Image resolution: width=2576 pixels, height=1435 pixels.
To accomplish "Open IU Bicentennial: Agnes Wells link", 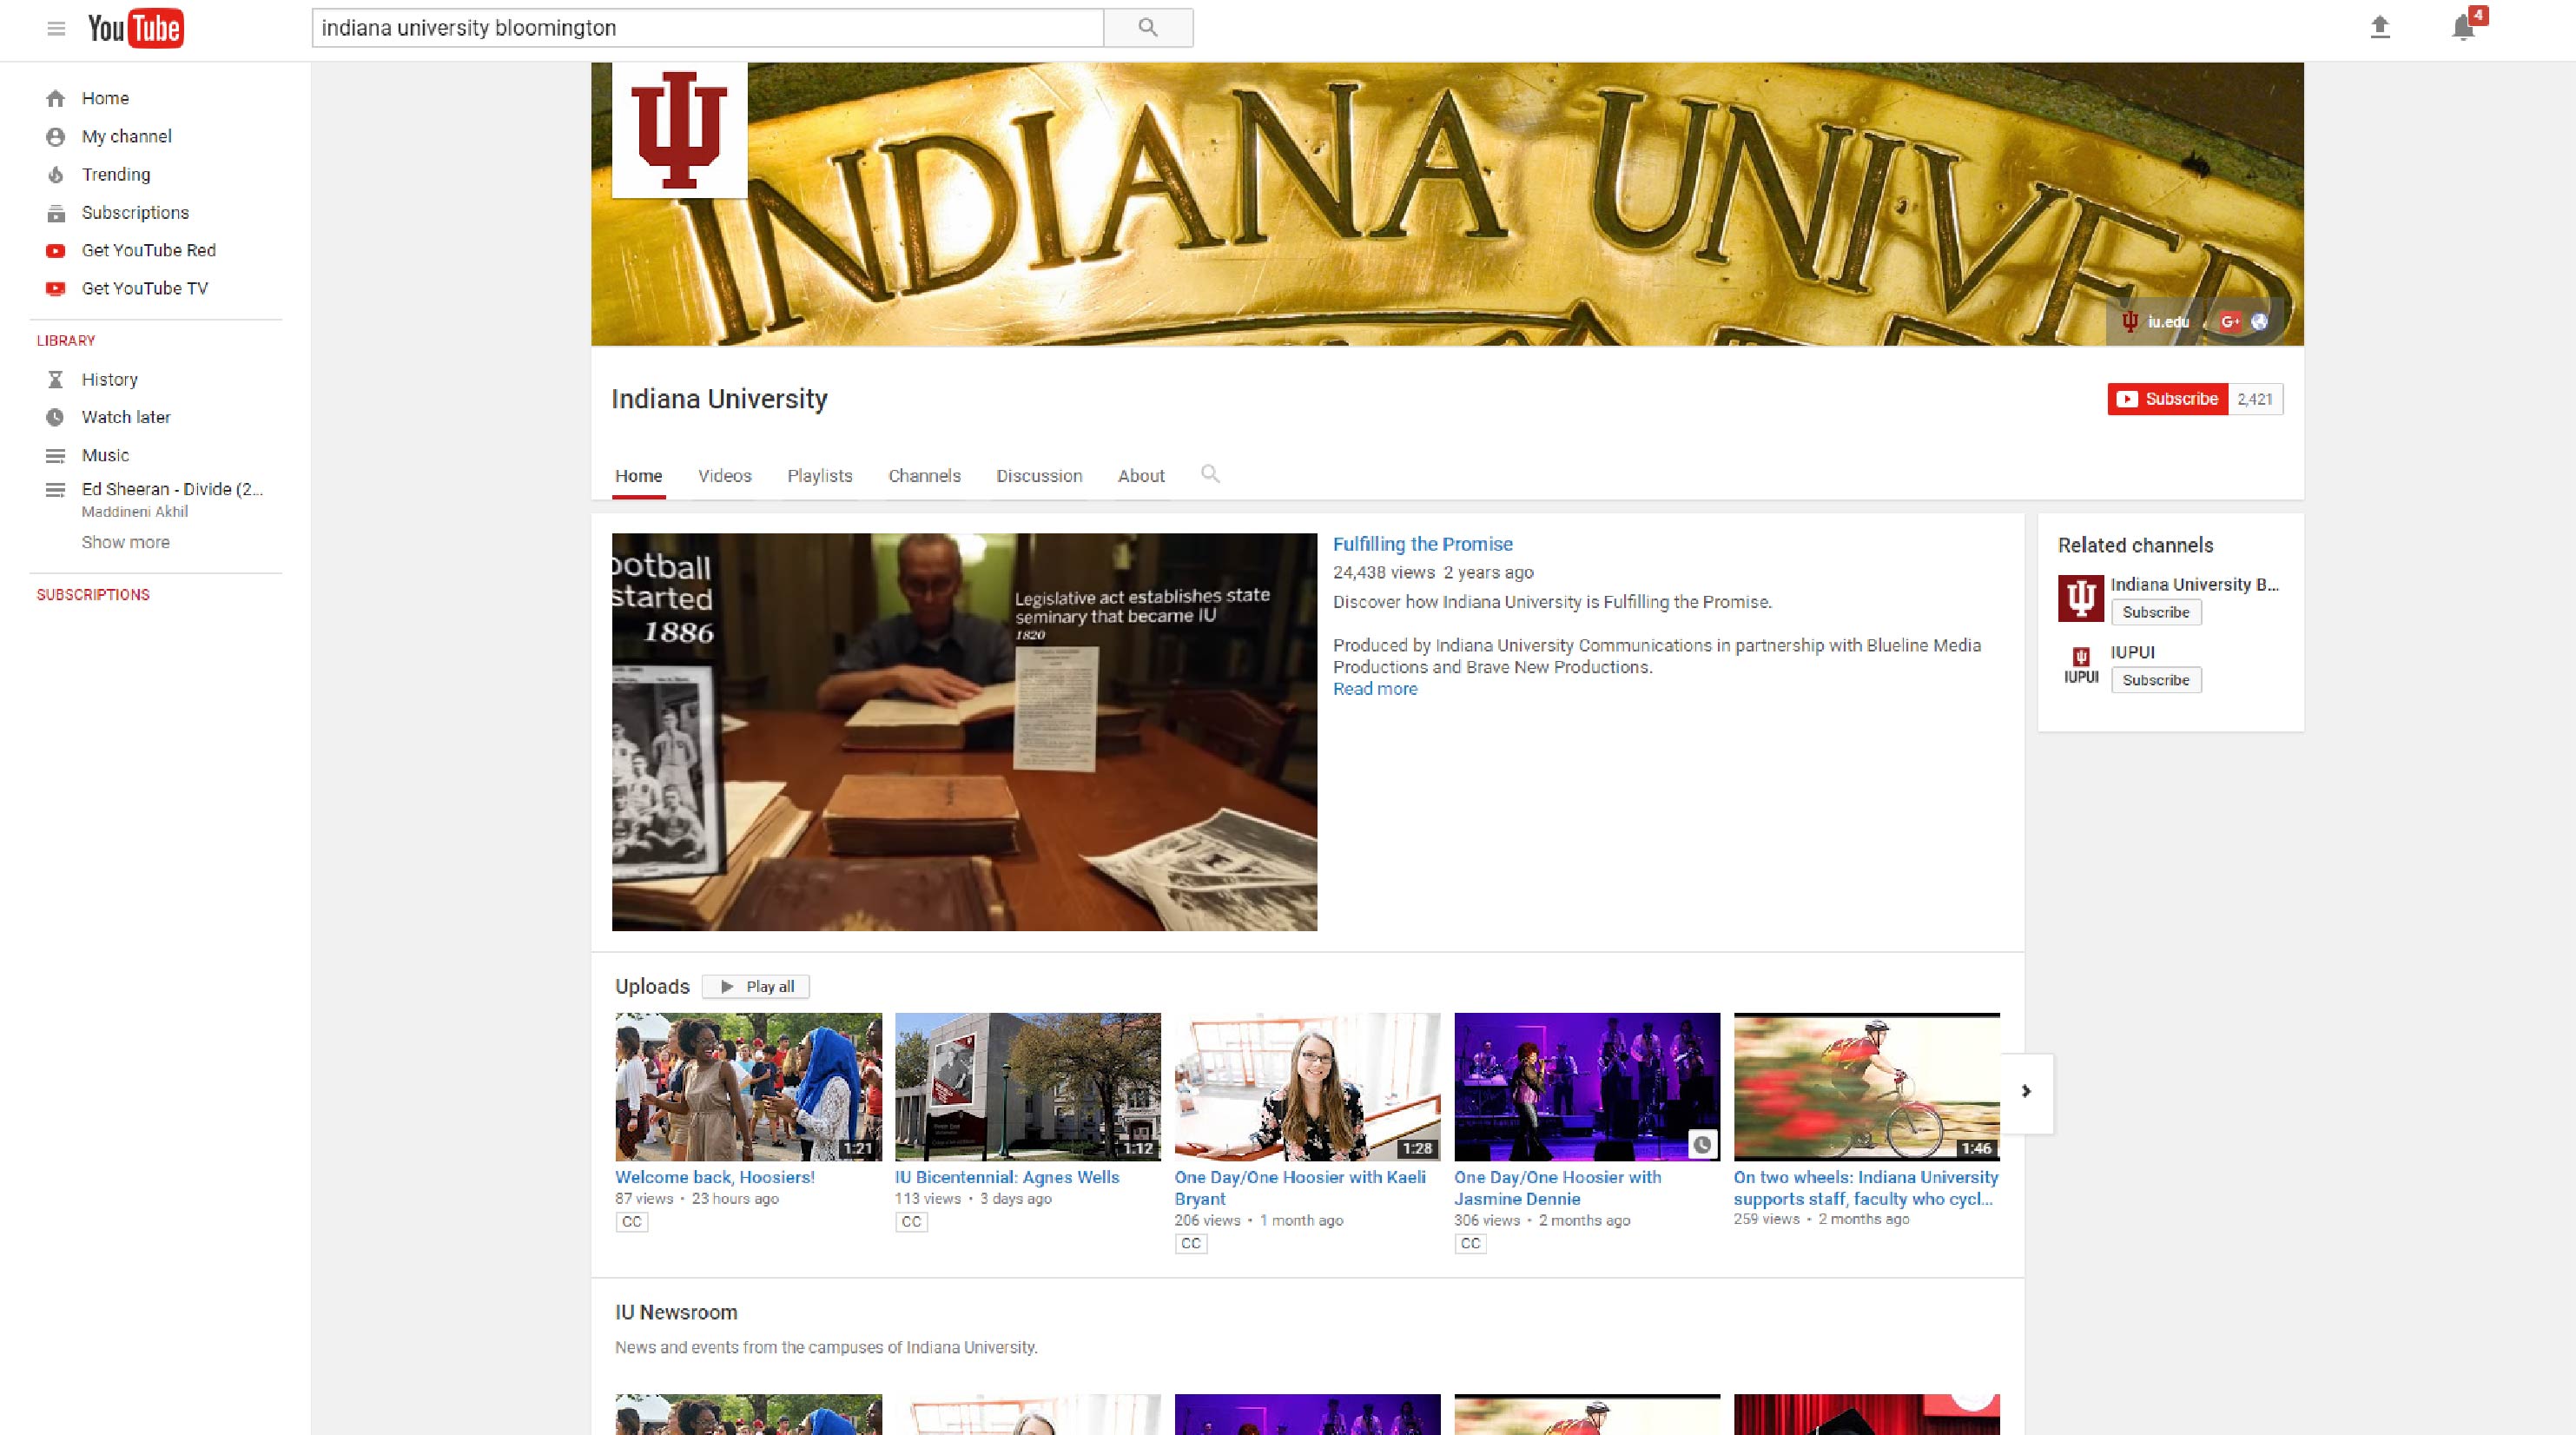I will tap(1007, 1177).
